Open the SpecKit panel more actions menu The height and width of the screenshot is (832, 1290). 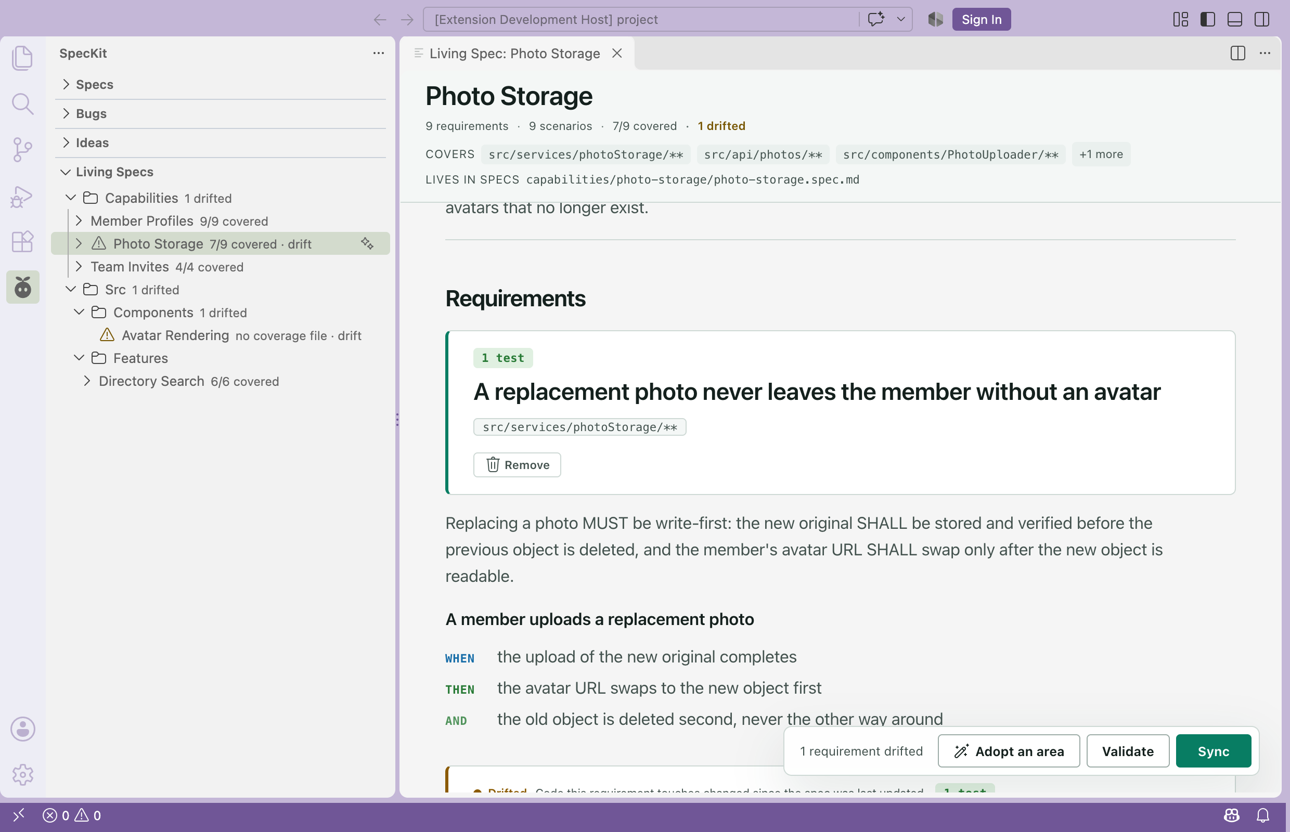point(378,53)
